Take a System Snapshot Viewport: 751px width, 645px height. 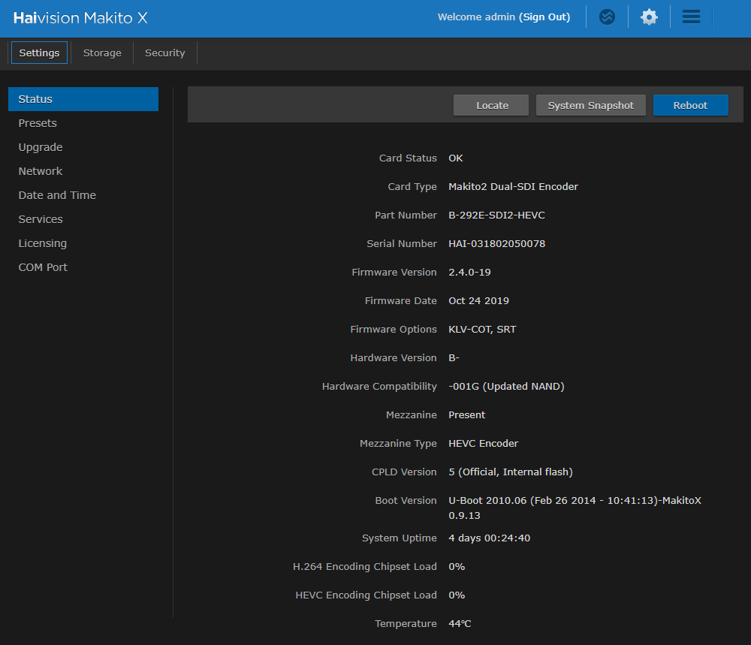coord(590,105)
